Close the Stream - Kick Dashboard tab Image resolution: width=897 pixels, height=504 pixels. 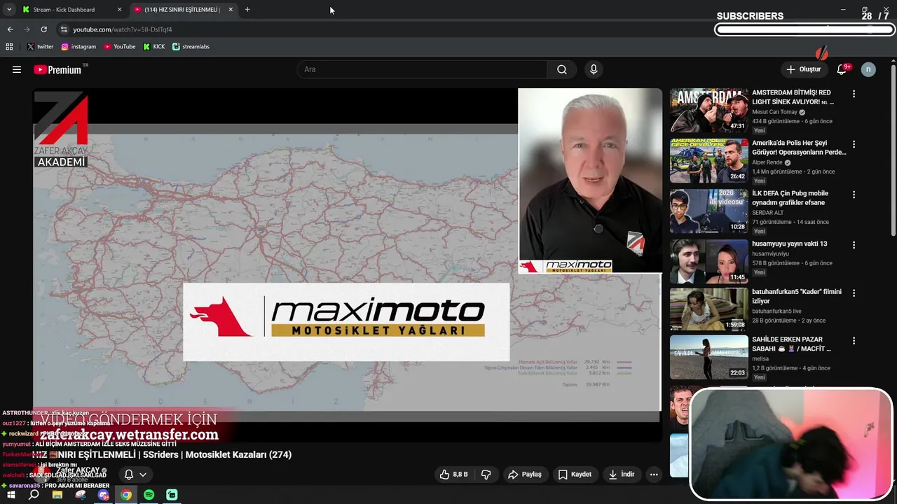pyautogui.click(x=119, y=10)
